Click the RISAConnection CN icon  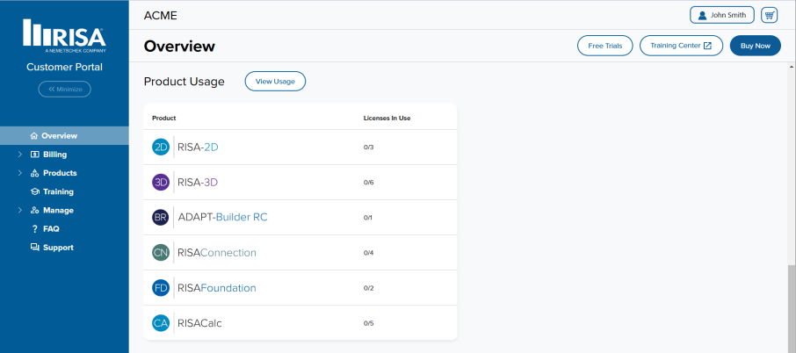pyautogui.click(x=161, y=253)
